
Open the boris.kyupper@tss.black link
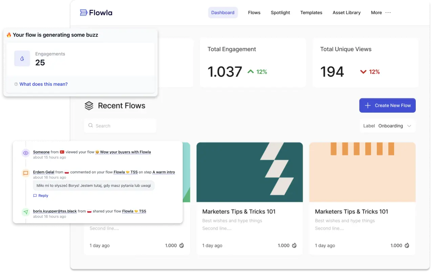55,211
